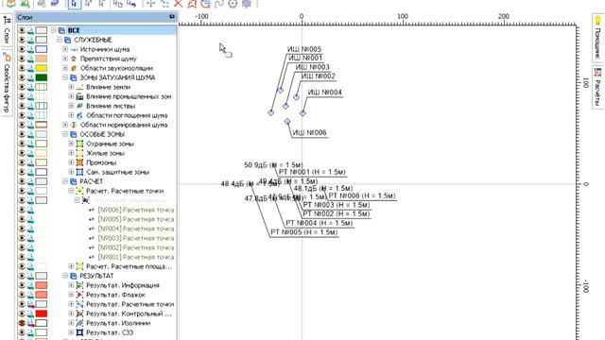The width and height of the screenshot is (605, 340).
Task: Select [№006] Расчетная точка tree item
Action: tap(136, 210)
